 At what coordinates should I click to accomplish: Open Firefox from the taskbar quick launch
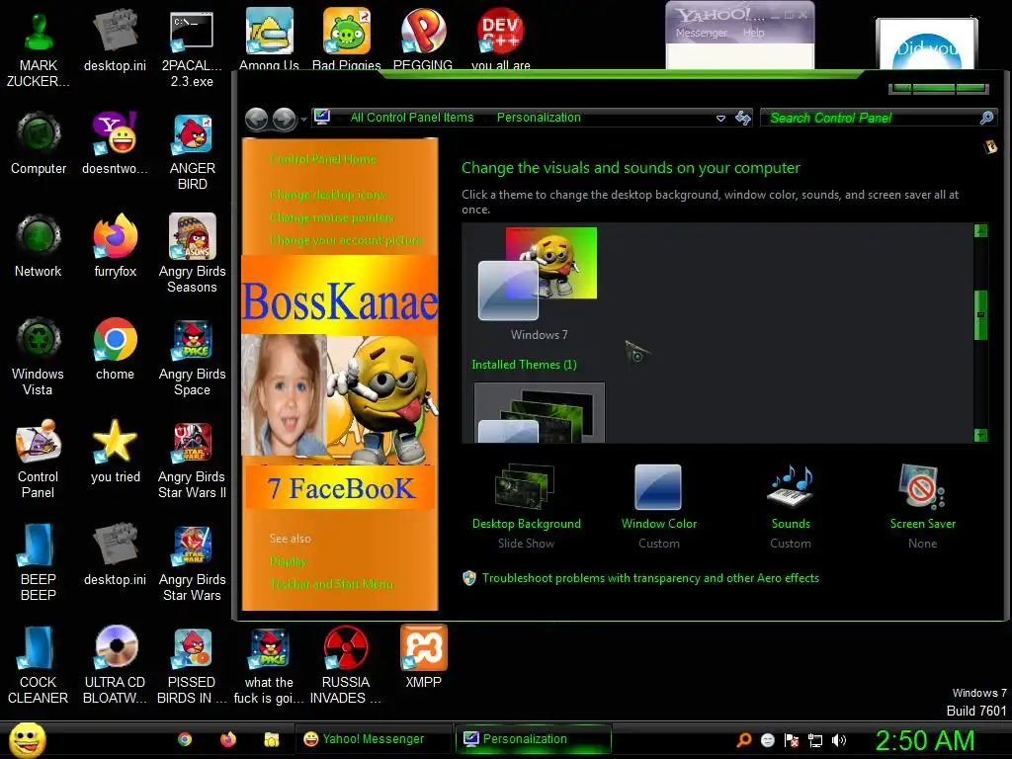pyautogui.click(x=228, y=739)
